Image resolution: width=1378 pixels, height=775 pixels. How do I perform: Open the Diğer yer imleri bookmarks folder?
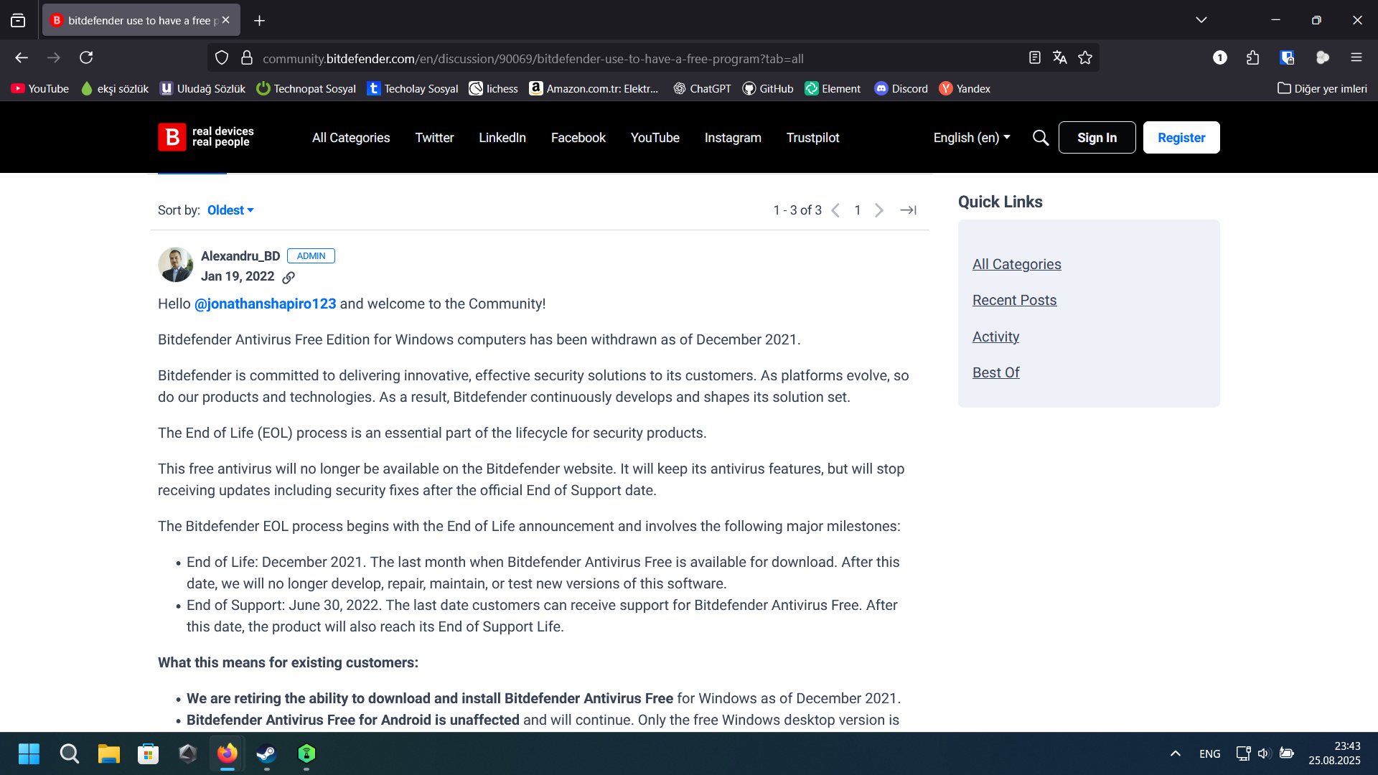[x=1322, y=88]
